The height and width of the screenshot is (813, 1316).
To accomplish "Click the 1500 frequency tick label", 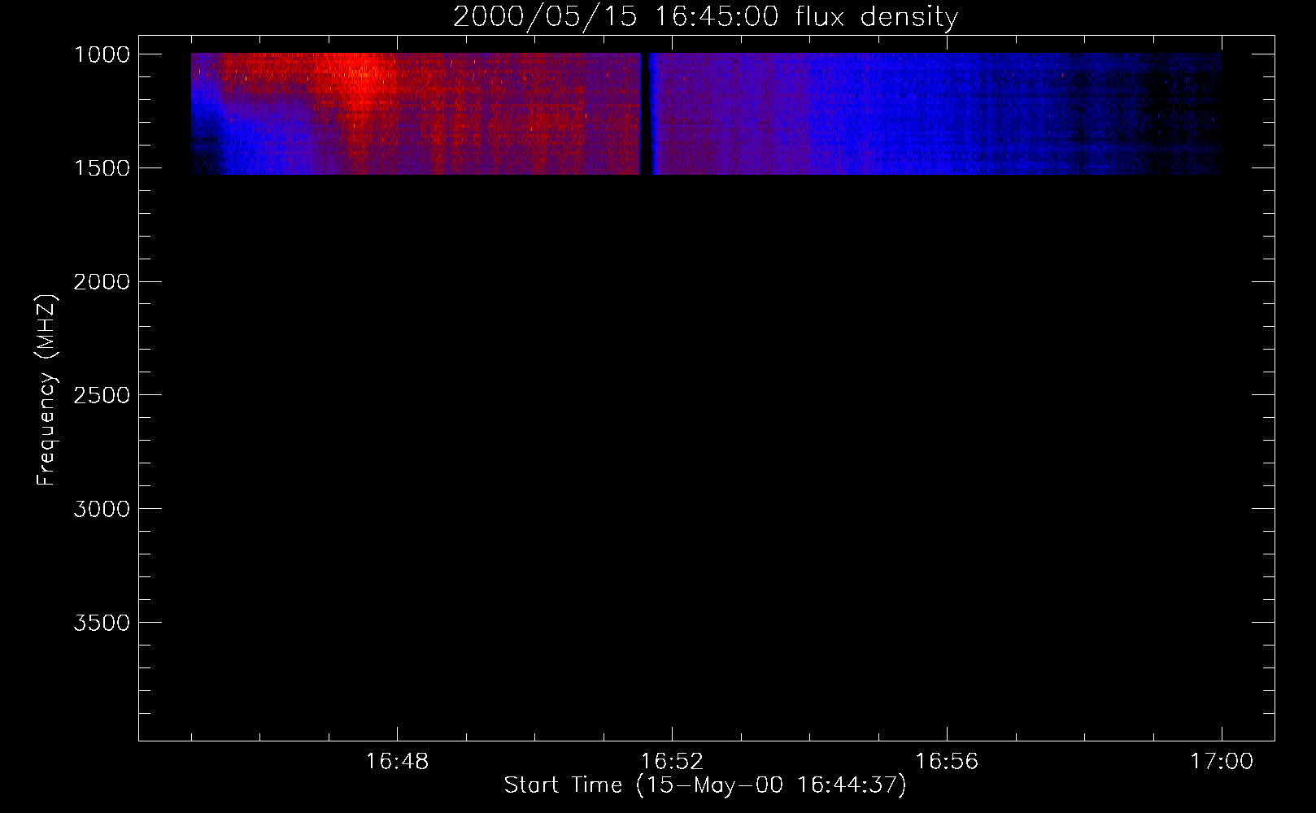I will [x=102, y=168].
